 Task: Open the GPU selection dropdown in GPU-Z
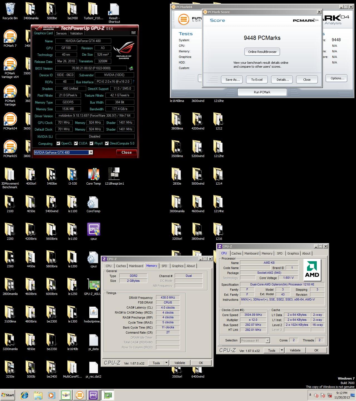91,152
